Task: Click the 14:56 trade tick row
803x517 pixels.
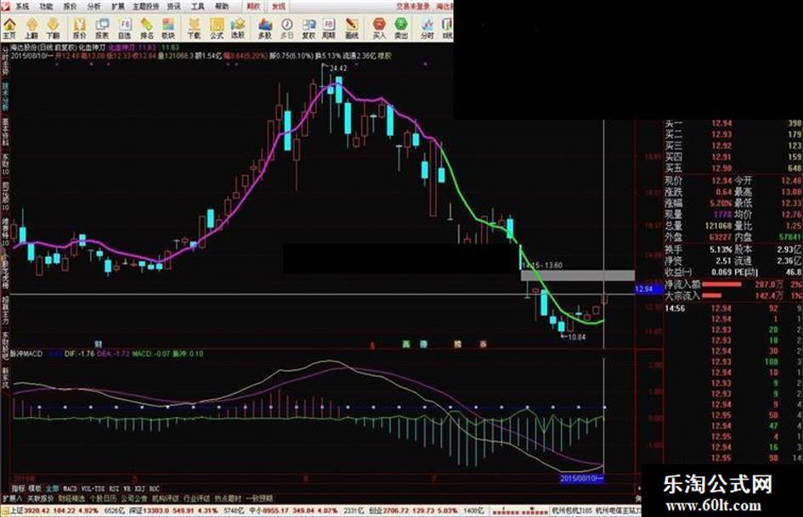Action: tap(732, 308)
